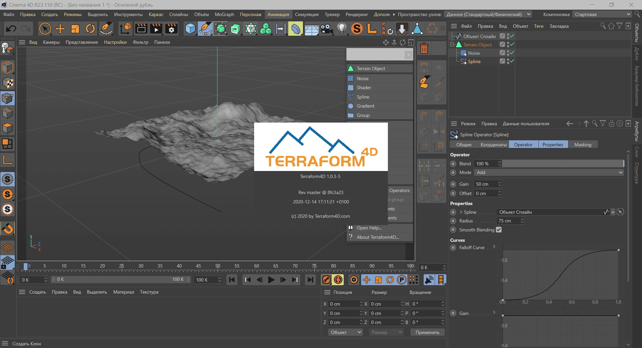642x348 pixels.
Task: Select the Live Selection tool
Action: click(x=45, y=29)
